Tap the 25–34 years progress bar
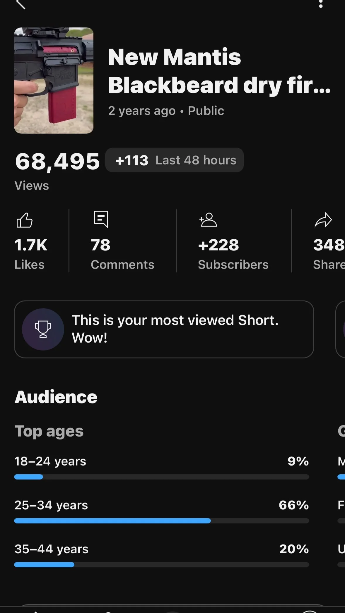The image size is (345, 613). (x=162, y=521)
